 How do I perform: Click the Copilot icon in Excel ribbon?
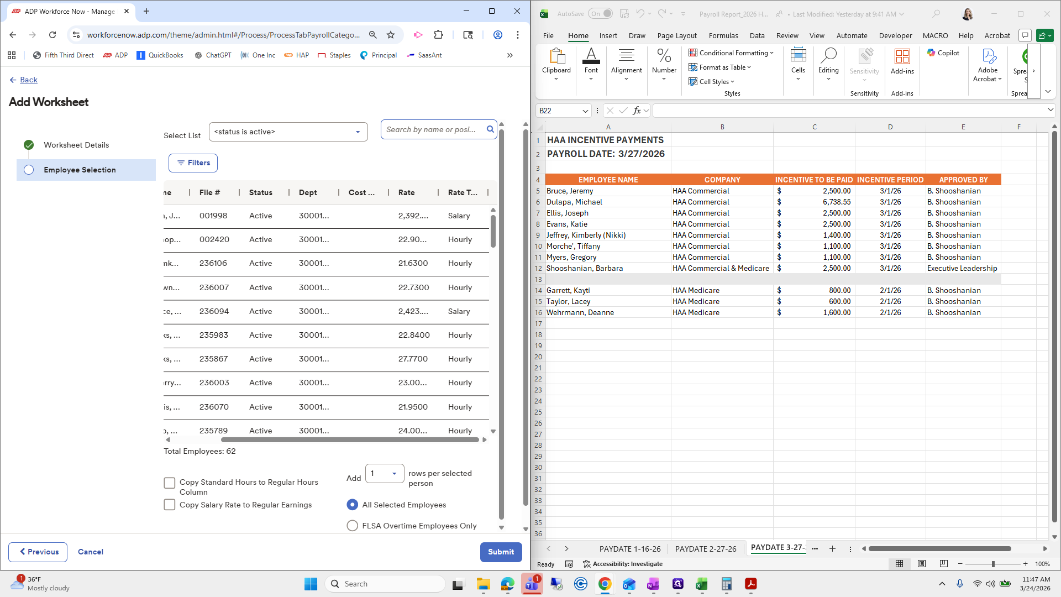(943, 53)
